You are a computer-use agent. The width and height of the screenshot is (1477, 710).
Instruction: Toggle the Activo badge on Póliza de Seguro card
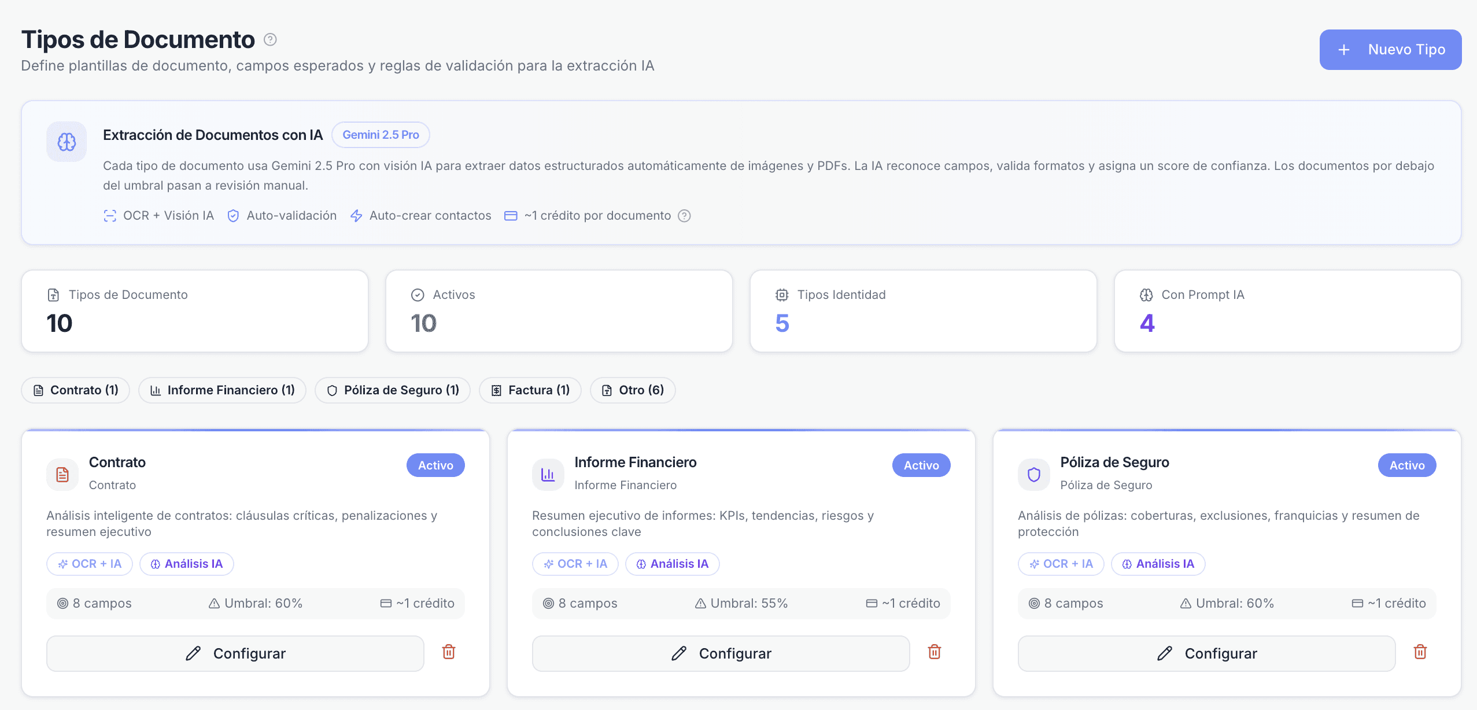1407,465
